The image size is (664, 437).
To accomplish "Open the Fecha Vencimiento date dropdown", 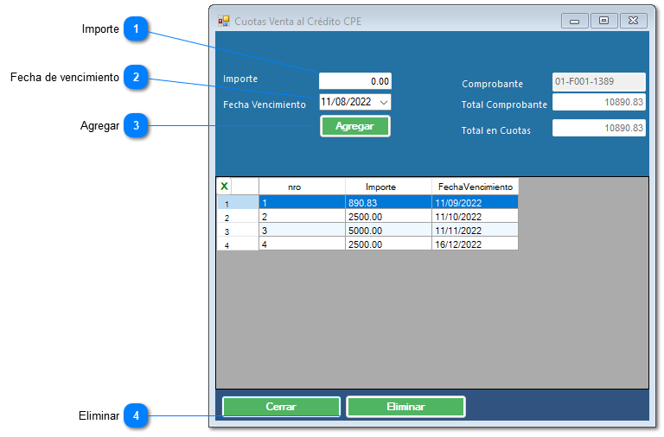I will pos(384,103).
